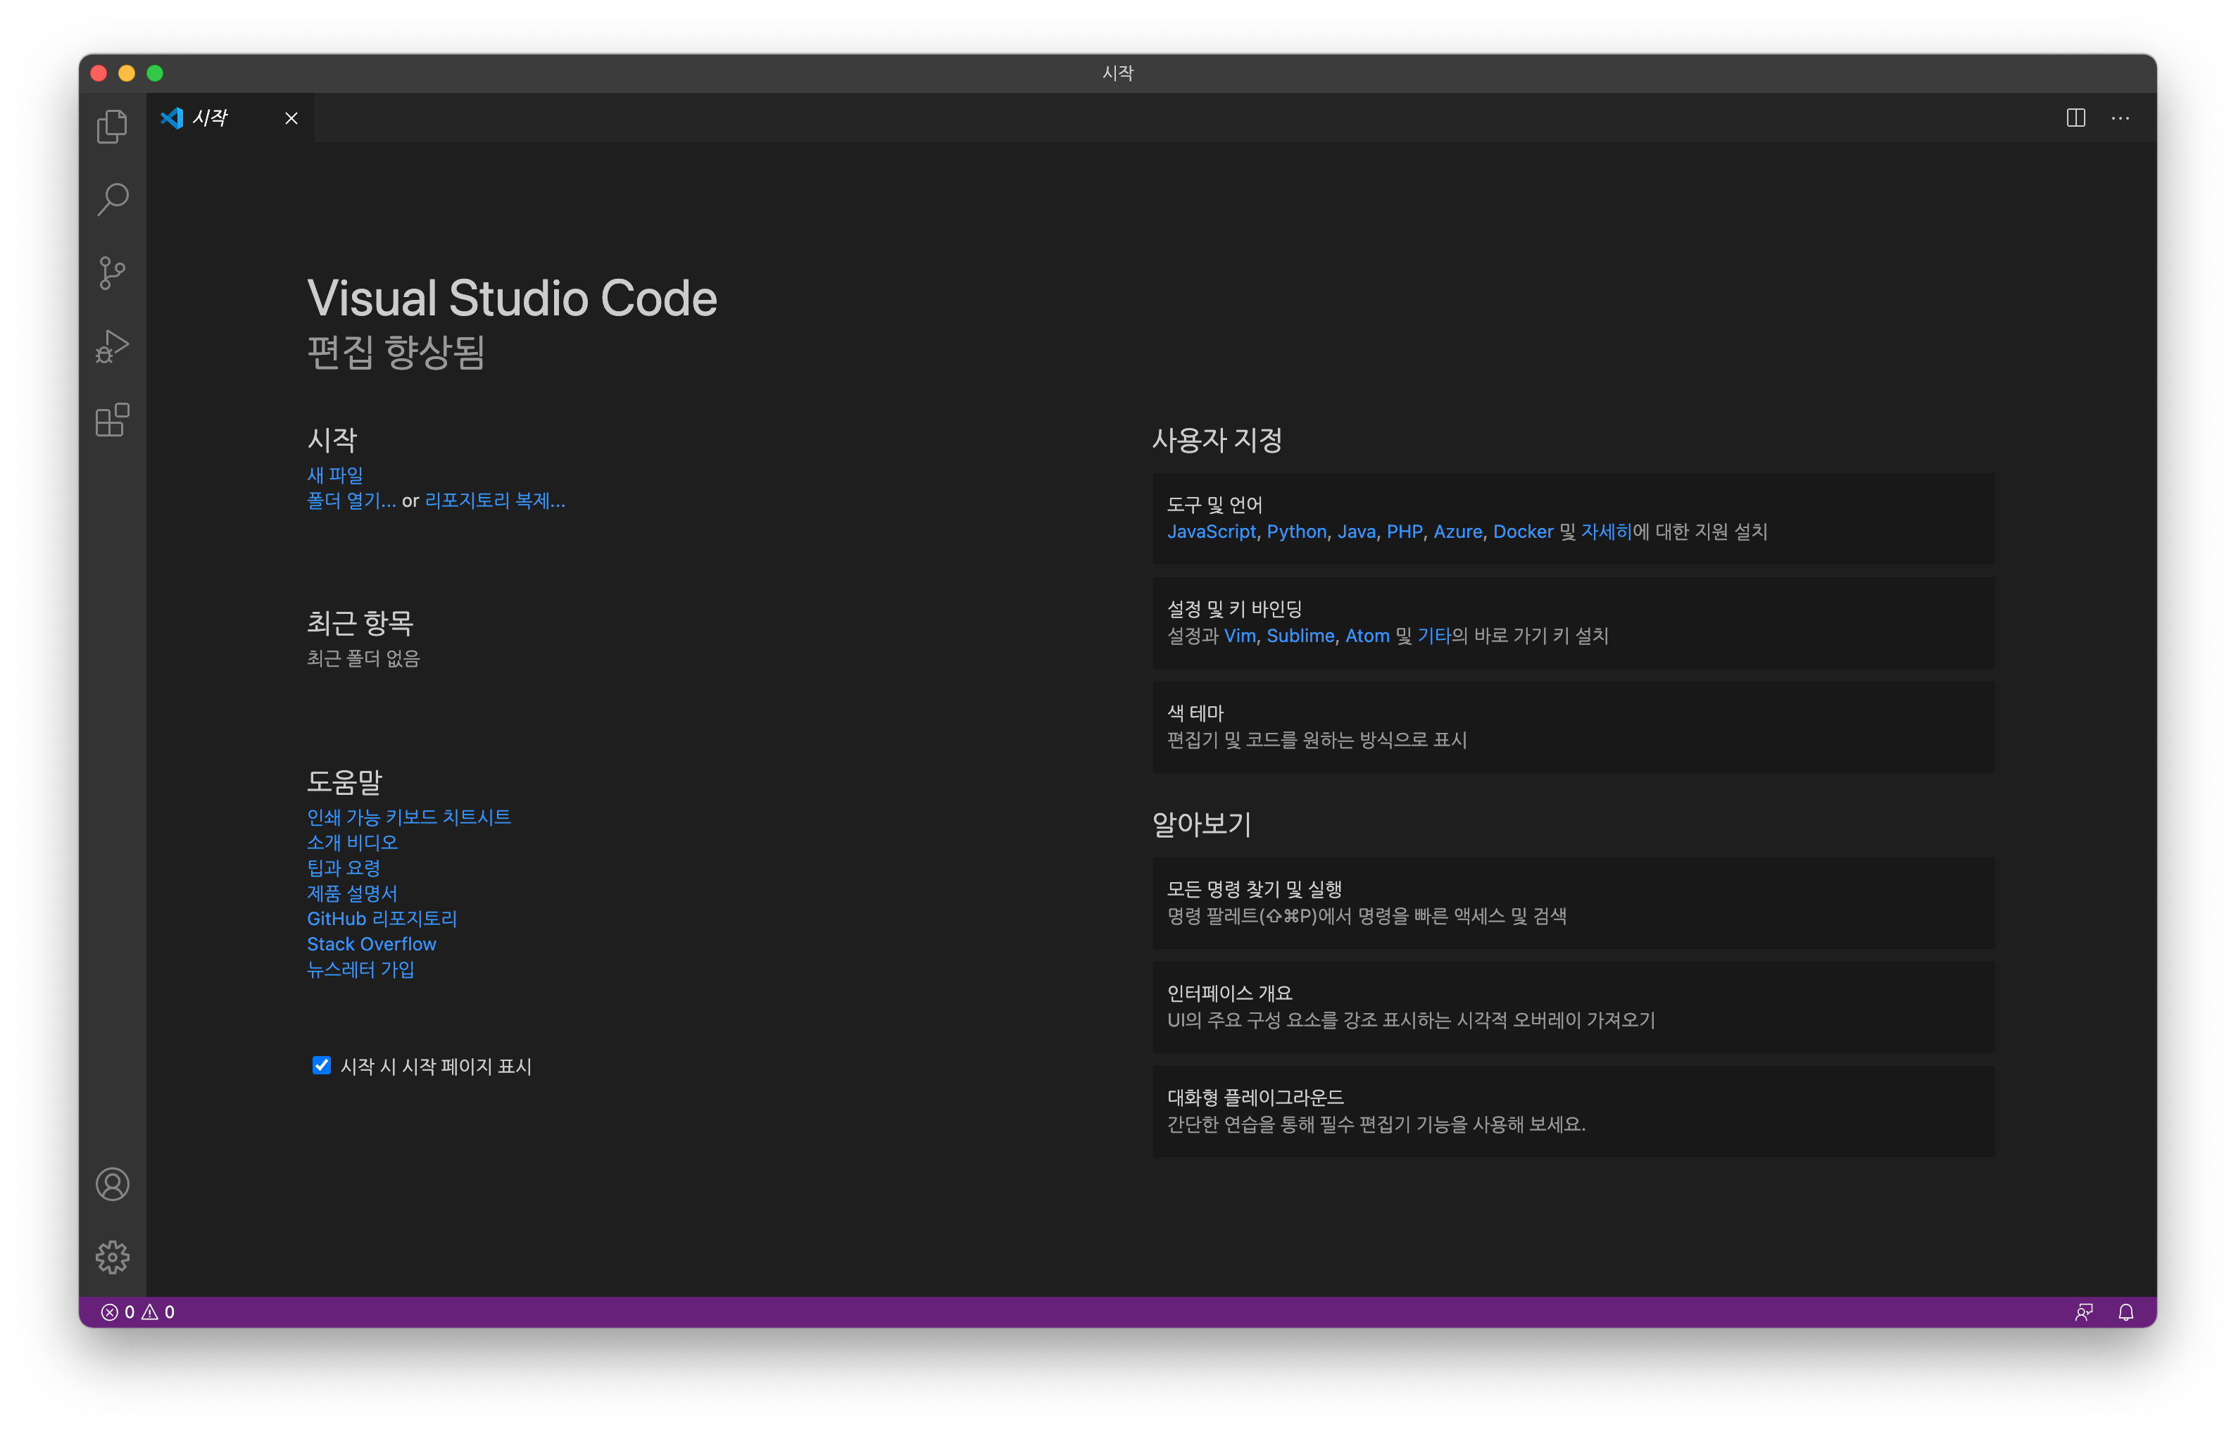Close the '시작' tab

(291, 118)
